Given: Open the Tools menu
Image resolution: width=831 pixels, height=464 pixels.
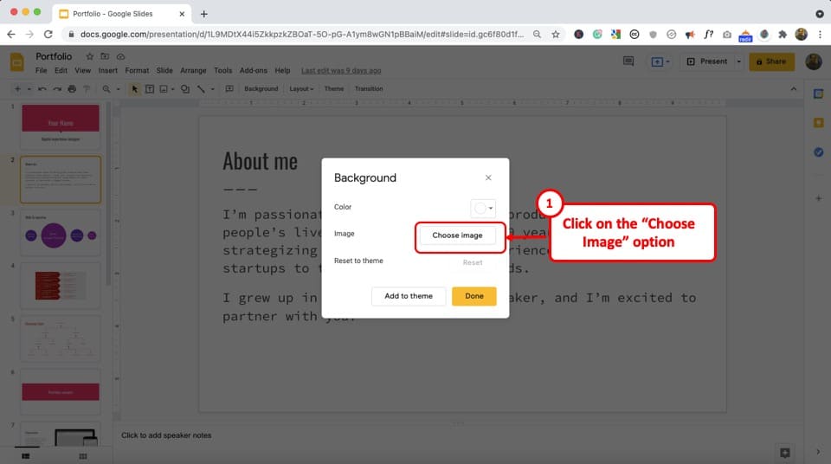Looking at the screenshot, I should pyautogui.click(x=222, y=70).
